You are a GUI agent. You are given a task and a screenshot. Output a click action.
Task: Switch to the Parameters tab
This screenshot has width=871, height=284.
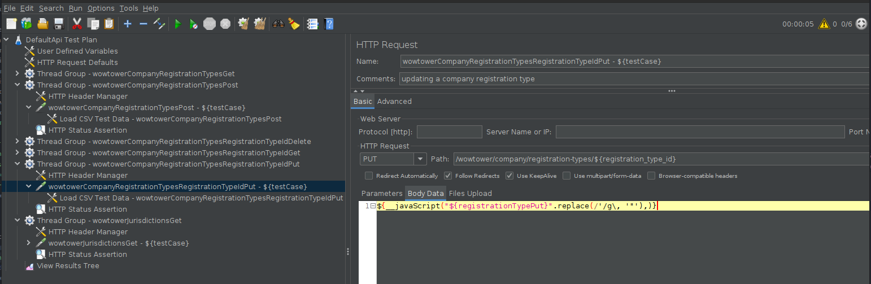click(382, 193)
